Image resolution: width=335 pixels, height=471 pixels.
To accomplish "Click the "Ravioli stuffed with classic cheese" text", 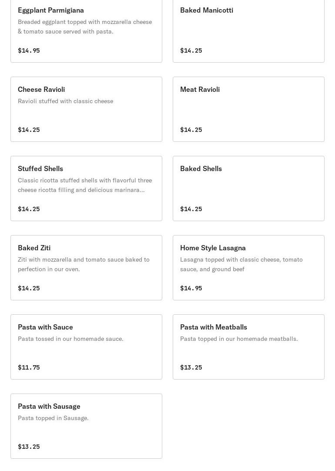I will click(65, 101).
